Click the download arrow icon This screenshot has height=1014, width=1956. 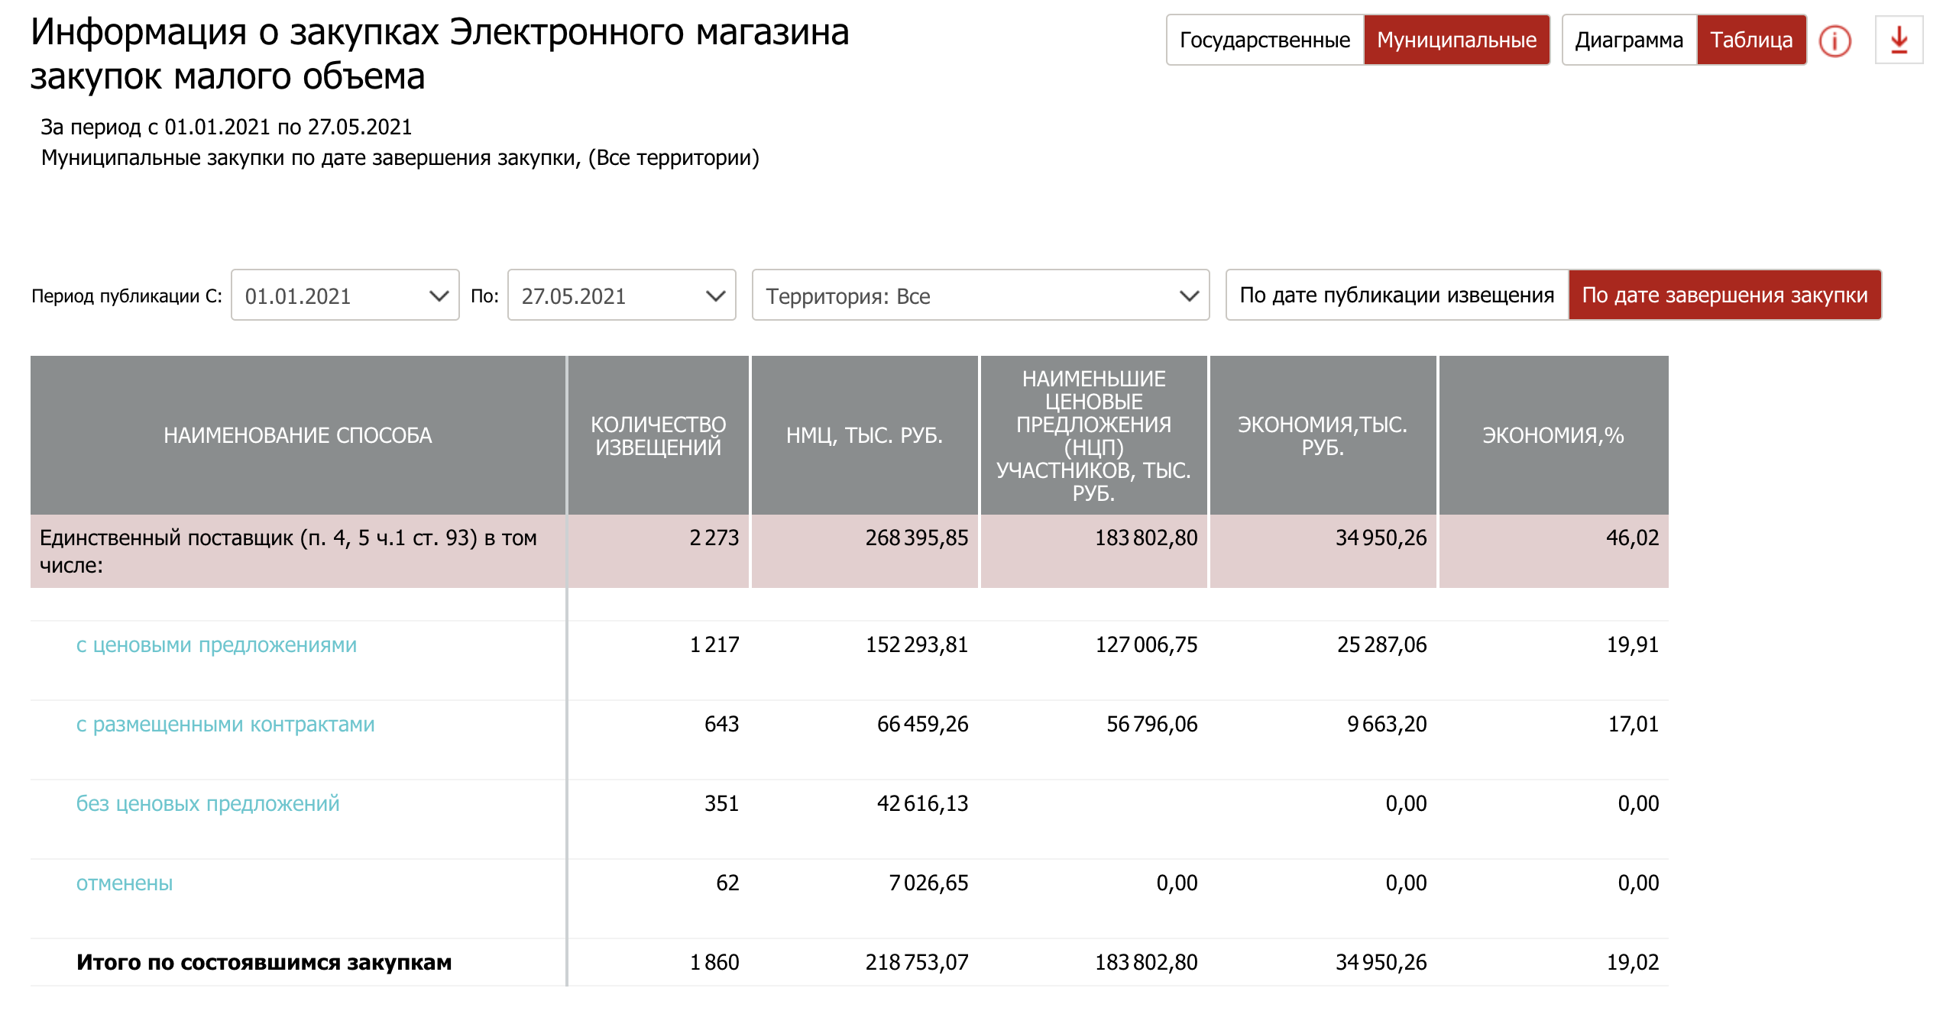tap(1899, 40)
